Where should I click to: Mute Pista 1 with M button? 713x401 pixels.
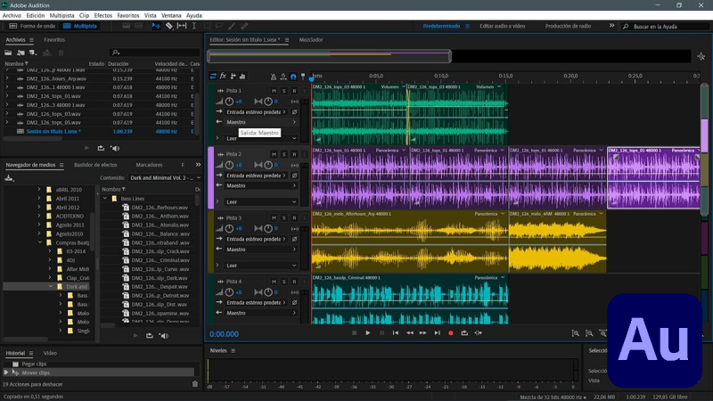(x=274, y=91)
